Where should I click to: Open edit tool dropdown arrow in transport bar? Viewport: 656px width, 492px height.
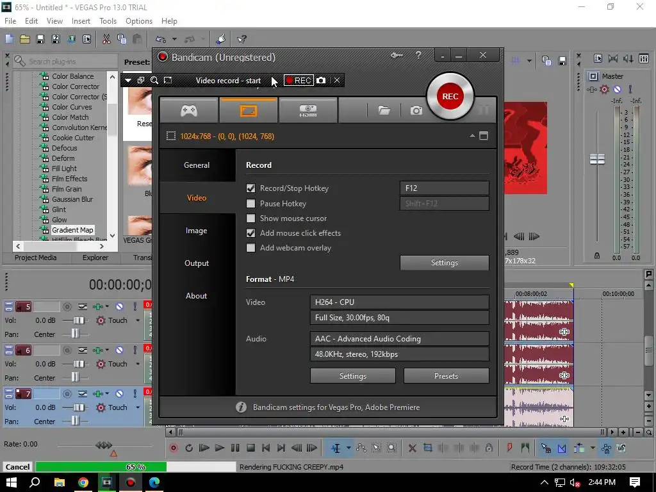coord(348,448)
